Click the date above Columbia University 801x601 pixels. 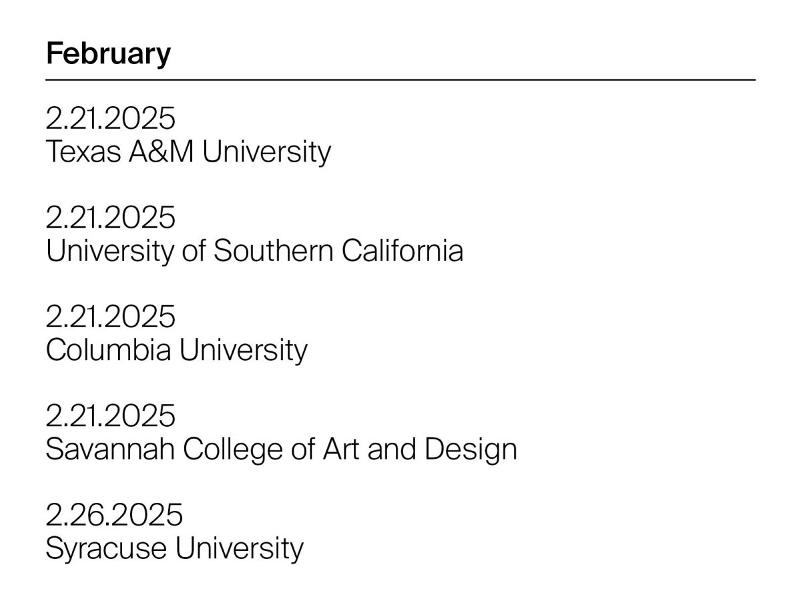[x=110, y=317]
